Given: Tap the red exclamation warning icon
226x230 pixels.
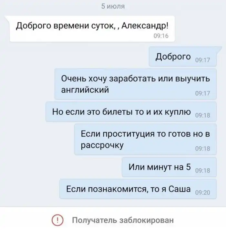Looking at the screenshot, I should coord(57,220).
